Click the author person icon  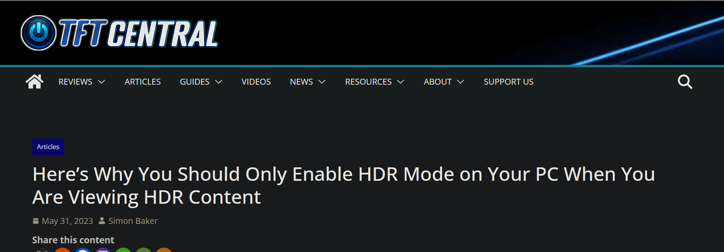[102, 221]
